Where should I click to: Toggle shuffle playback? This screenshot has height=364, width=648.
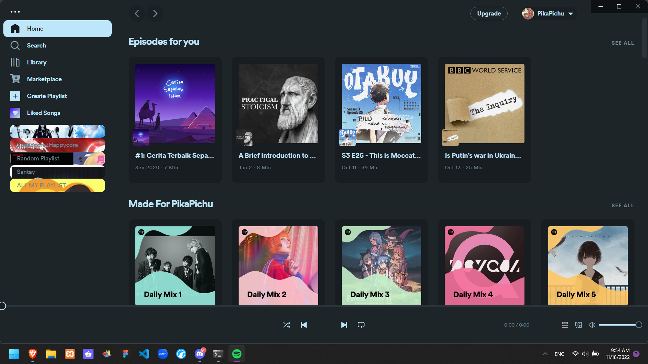287,325
